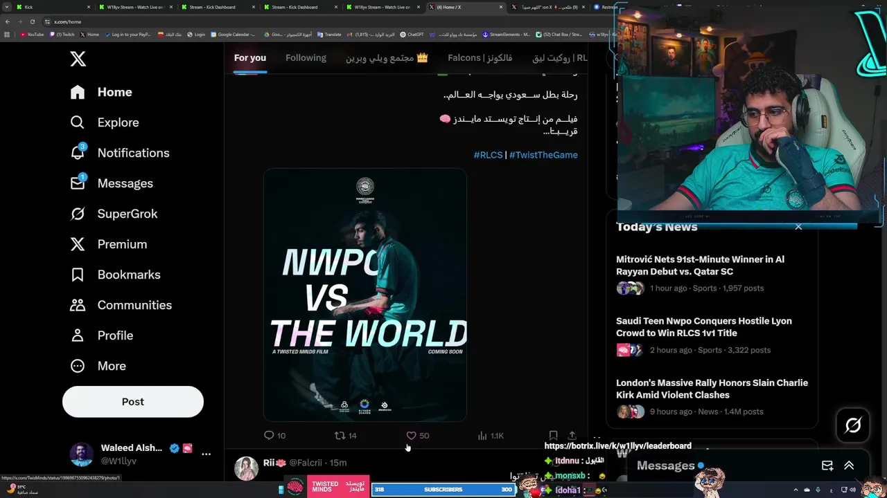Open Waleed Alsh... account avatar
Screen dimensions: 887x498
pyautogui.click(x=81, y=454)
